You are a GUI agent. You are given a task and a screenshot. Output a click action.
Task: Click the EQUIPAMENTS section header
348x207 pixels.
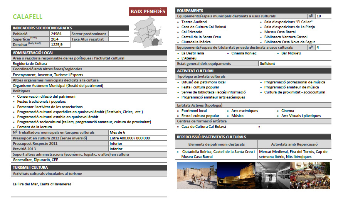(x=253, y=10)
